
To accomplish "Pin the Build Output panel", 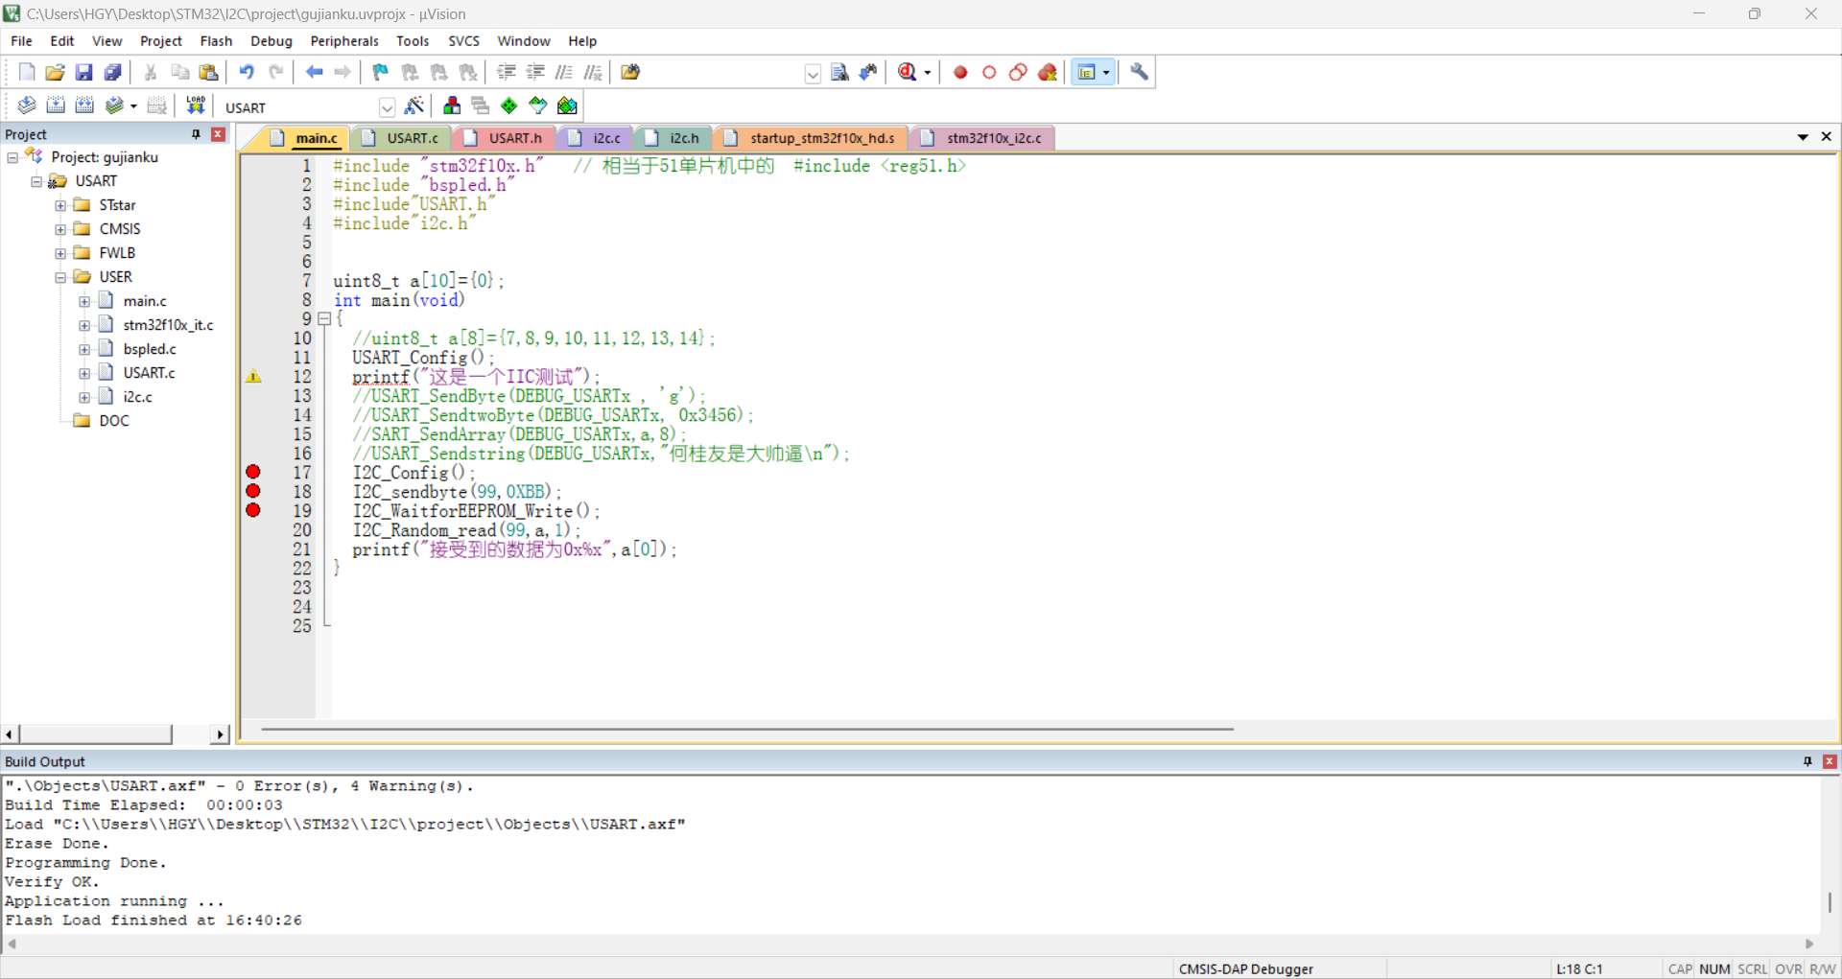I will (x=1807, y=761).
